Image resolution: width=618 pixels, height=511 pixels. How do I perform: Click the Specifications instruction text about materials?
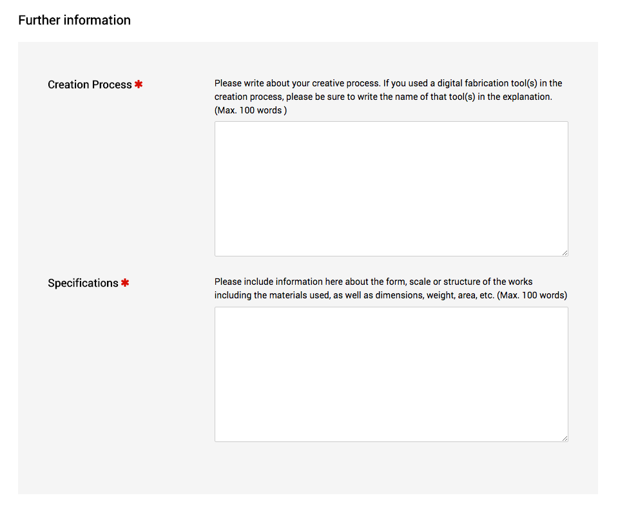[x=391, y=289]
